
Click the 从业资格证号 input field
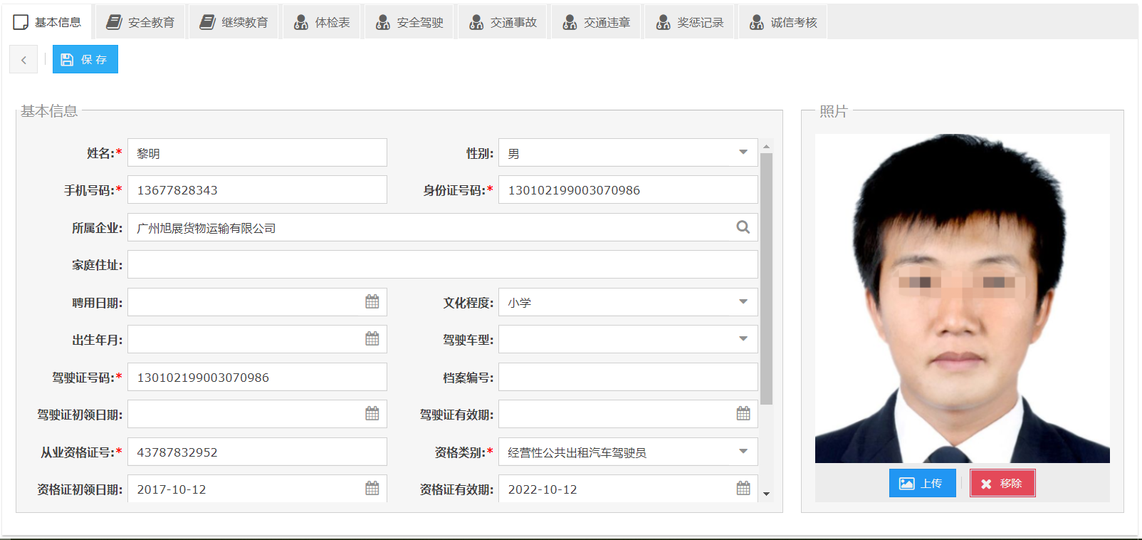[257, 452]
